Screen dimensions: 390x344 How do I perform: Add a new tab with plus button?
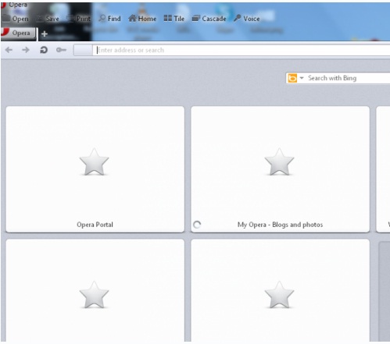pyautogui.click(x=45, y=34)
